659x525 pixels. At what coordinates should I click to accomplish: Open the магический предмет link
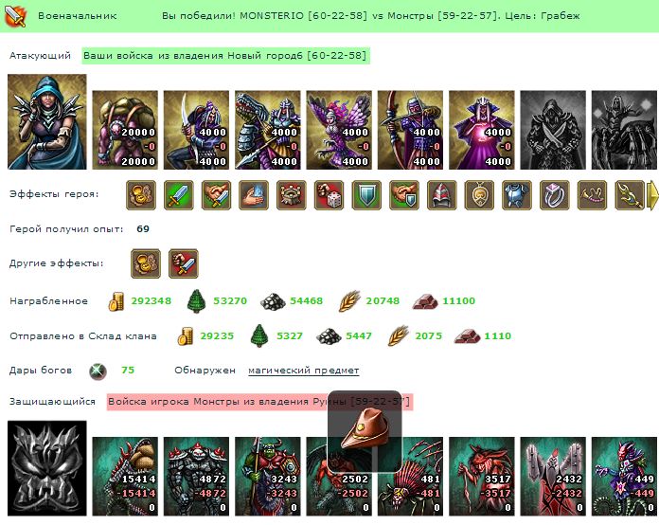303,371
